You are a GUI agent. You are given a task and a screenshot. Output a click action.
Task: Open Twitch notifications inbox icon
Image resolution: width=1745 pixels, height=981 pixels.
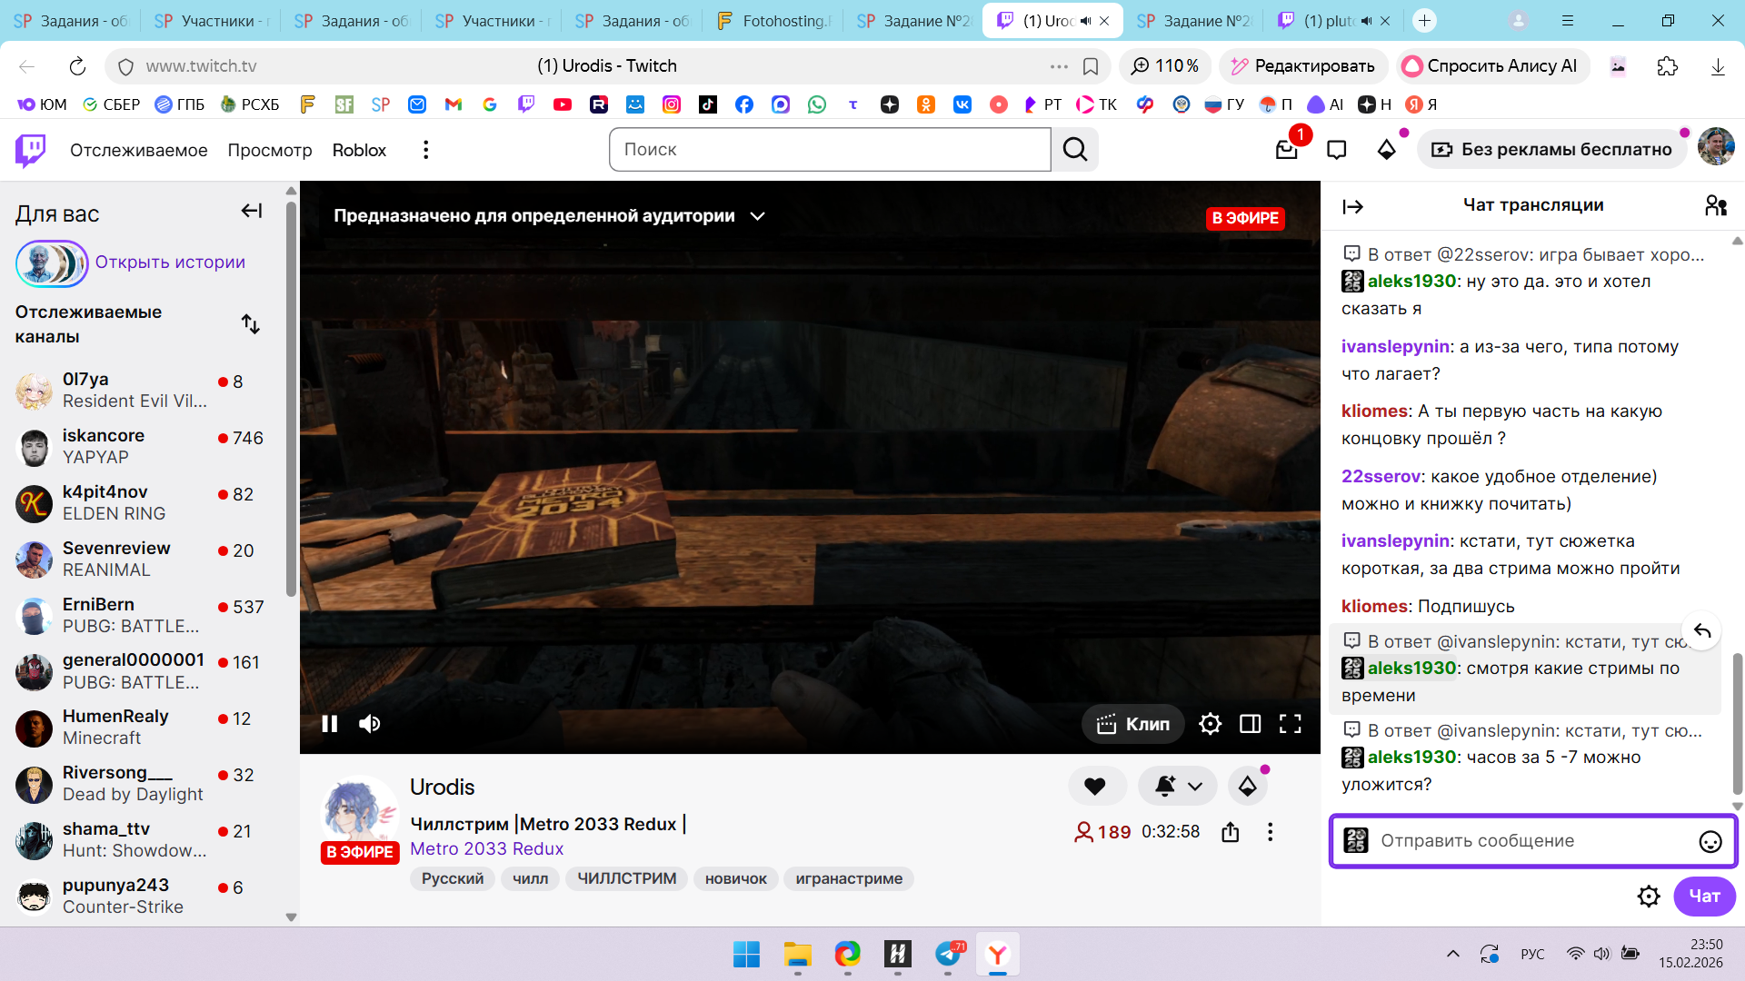tap(1286, 150)
